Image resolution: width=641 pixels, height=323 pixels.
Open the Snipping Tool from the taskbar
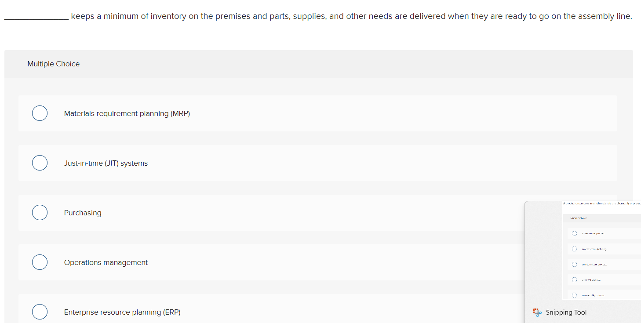(x=537, y=312)
